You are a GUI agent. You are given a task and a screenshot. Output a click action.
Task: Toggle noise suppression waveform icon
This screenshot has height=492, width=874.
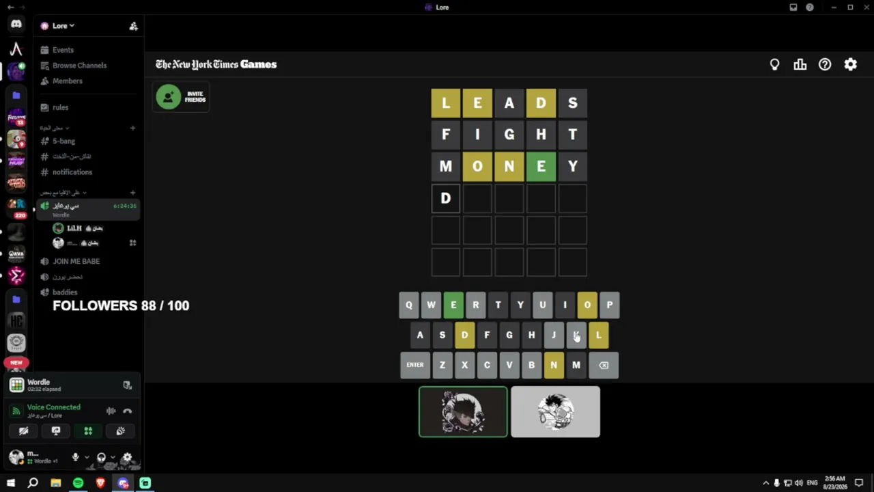(111, 411)
